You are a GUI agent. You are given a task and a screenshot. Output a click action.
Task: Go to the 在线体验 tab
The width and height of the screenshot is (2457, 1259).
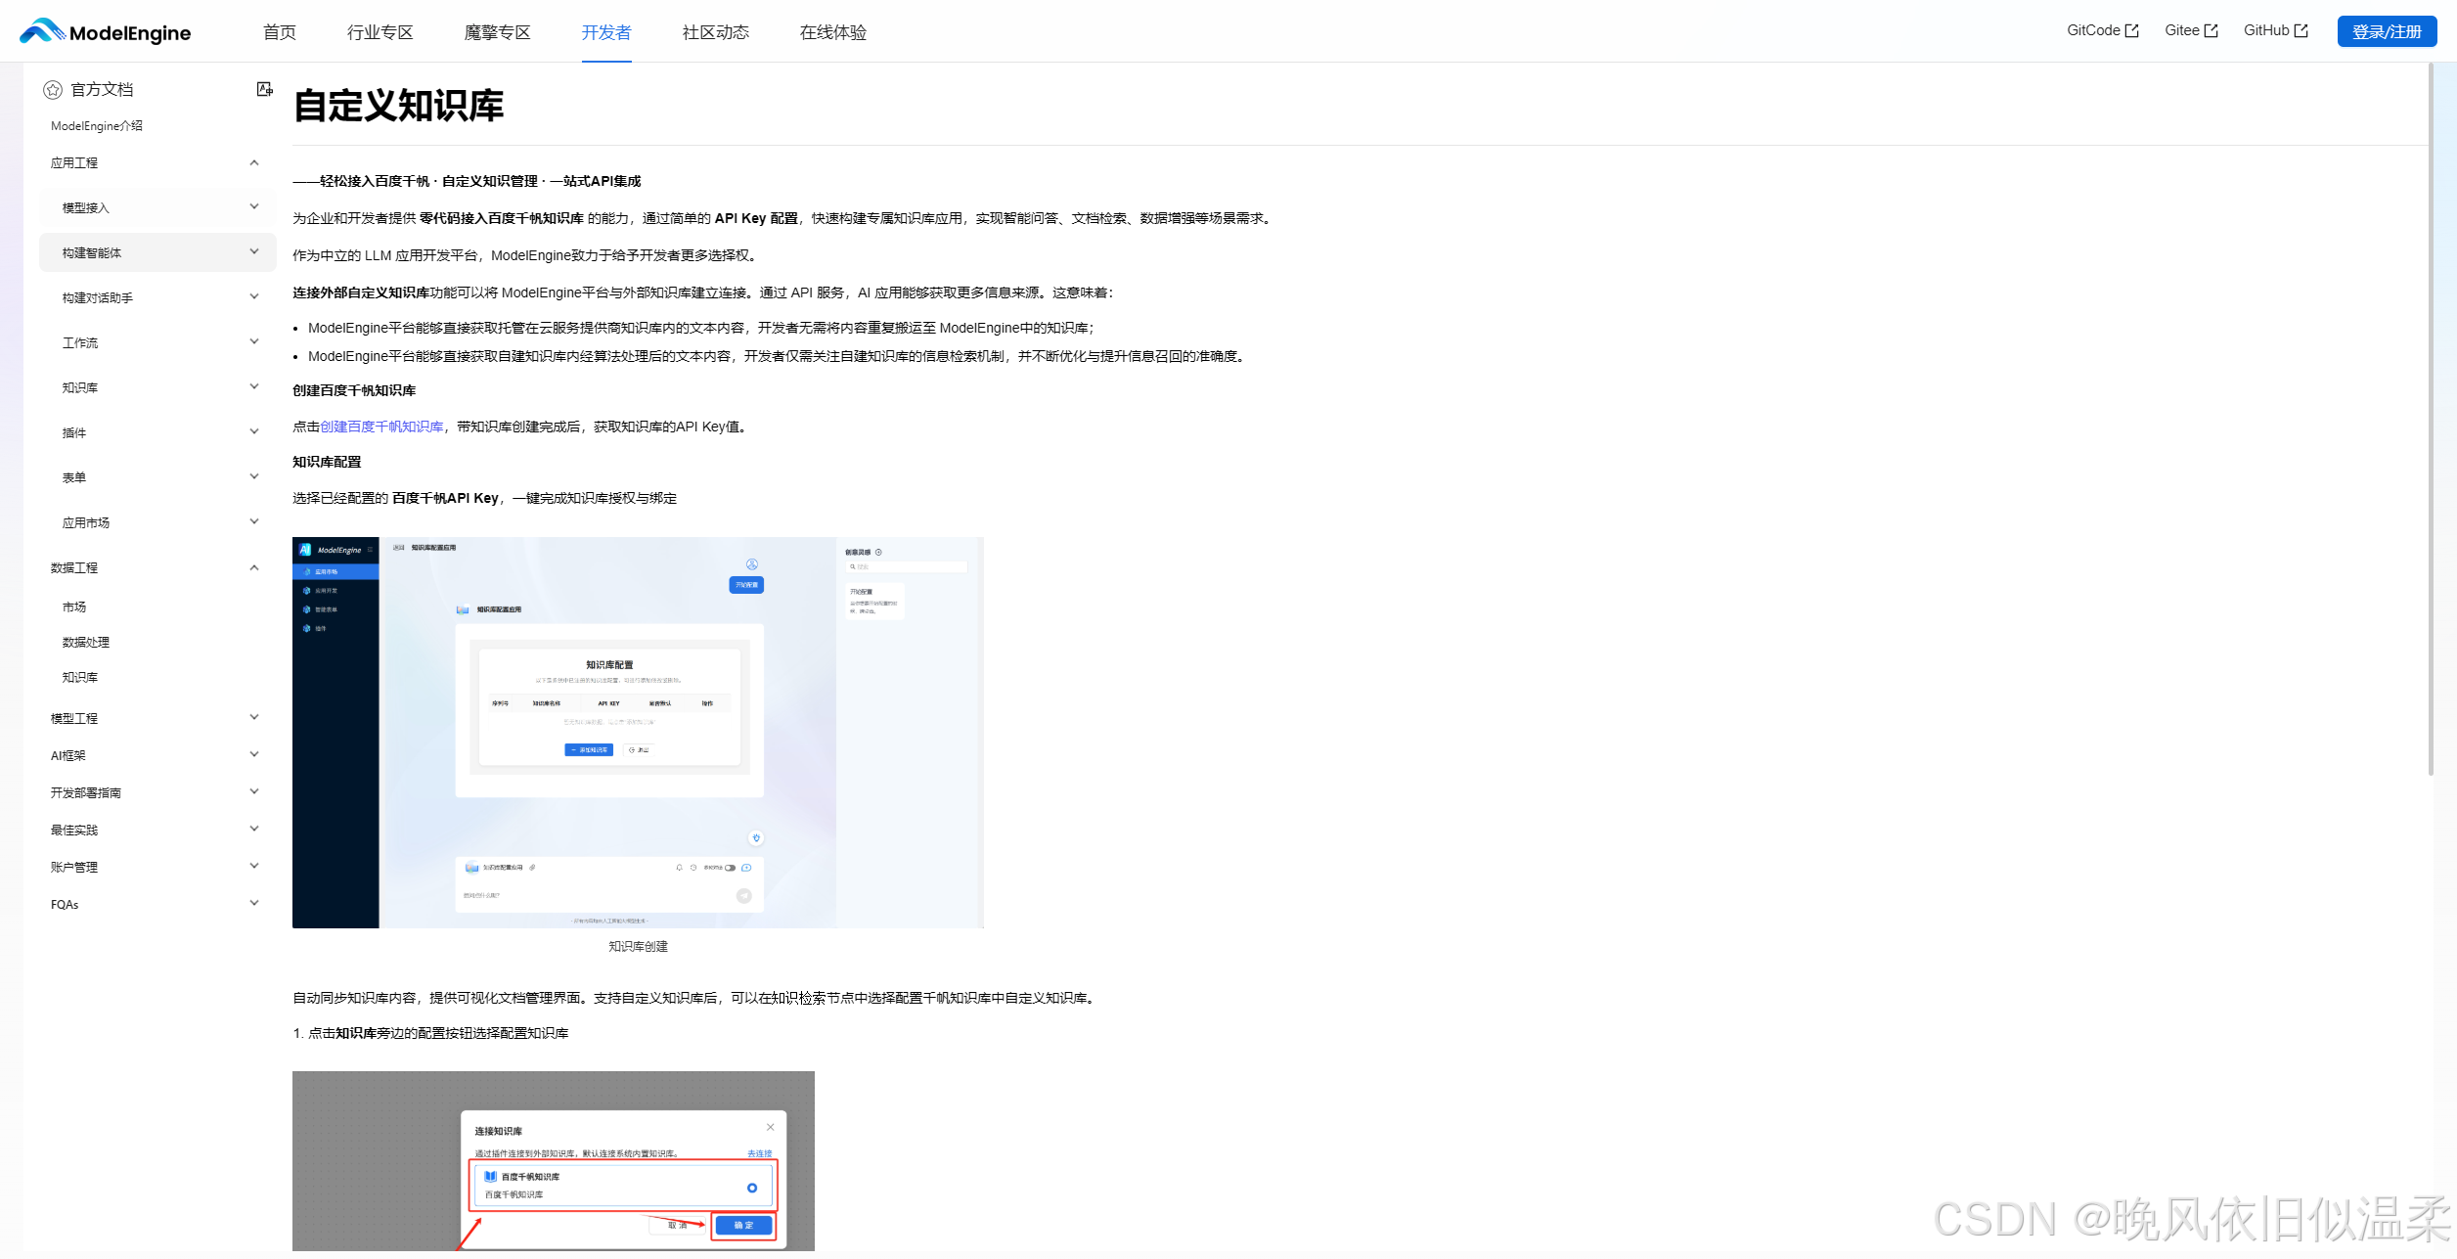[832, 32]
